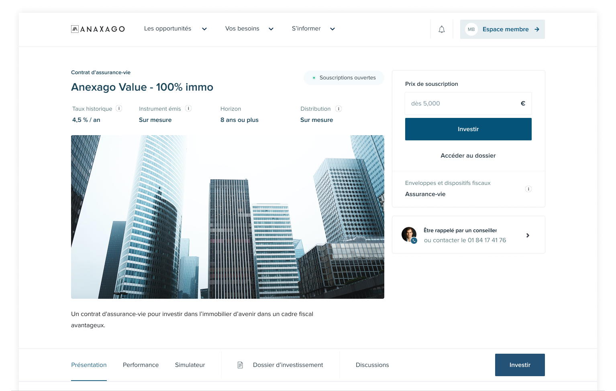Click Accéder au dossier link
This screenshot has width=616, height=391.
click(x=468, y=156)
